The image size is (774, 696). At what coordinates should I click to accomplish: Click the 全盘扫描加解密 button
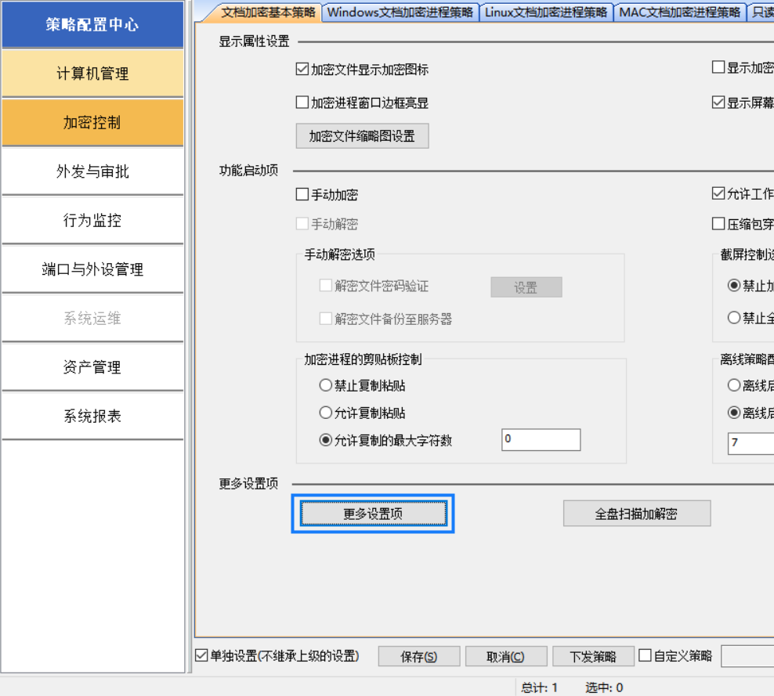tap(636, 514)
